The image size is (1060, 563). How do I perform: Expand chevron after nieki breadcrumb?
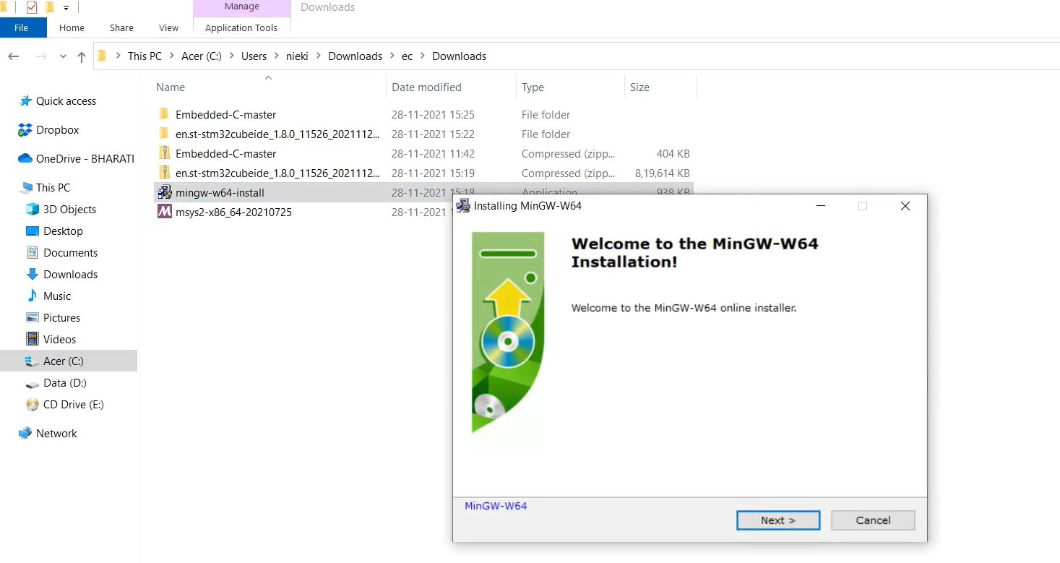[x=319, y=56]
